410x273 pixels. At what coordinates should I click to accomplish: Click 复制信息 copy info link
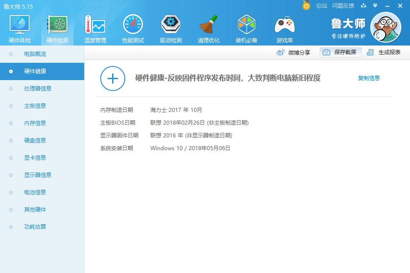click(x=369, y=78)
